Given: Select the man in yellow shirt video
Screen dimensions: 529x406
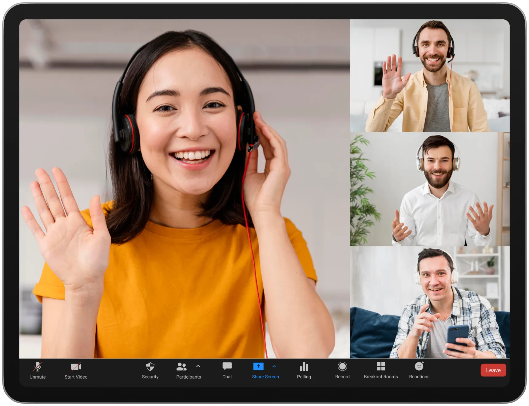Looking at the screenshot, I should (x=430, y=76).
